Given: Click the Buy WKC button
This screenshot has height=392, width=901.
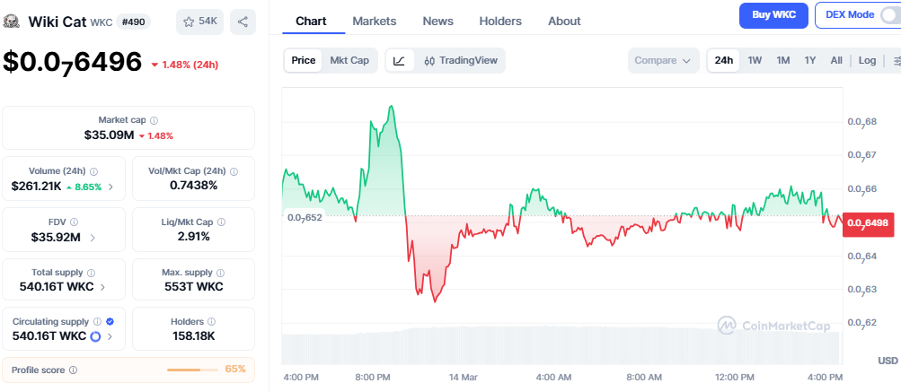Looking at the screenshot, I should point(773,15).
